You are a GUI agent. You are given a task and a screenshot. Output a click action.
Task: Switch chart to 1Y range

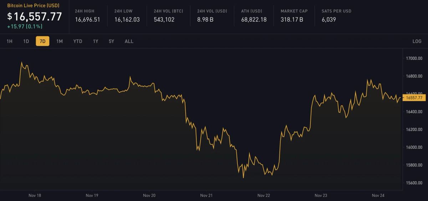(x=96, y=41)
